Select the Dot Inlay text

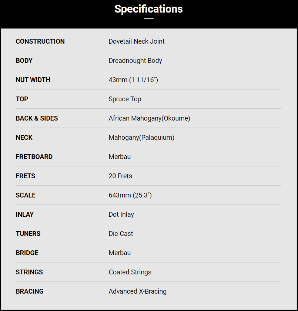[121, 214]
